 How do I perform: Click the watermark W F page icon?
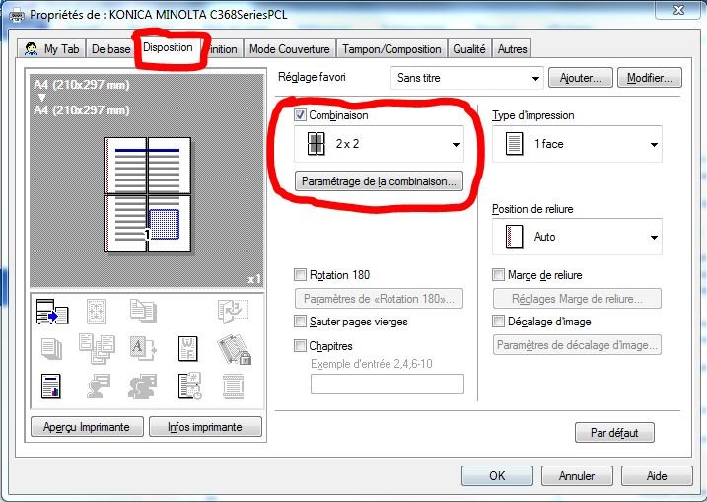point(188,349)
